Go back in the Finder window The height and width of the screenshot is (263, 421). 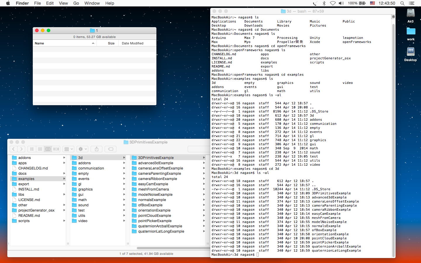[13, 149]
